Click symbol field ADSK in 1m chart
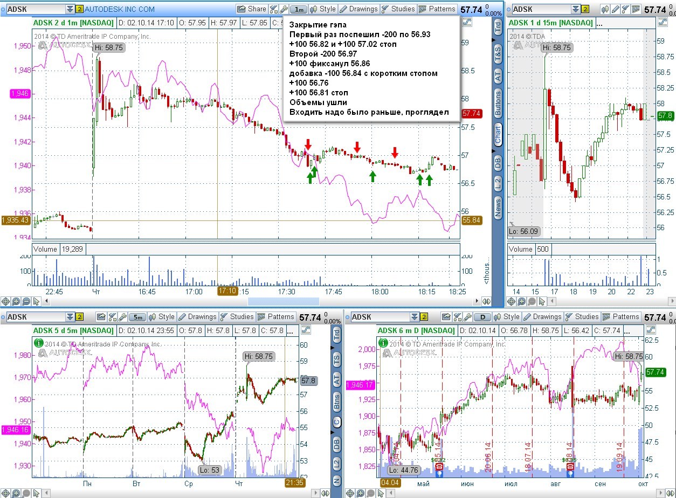This screenshot has width=676, height=498. point(35,9)
